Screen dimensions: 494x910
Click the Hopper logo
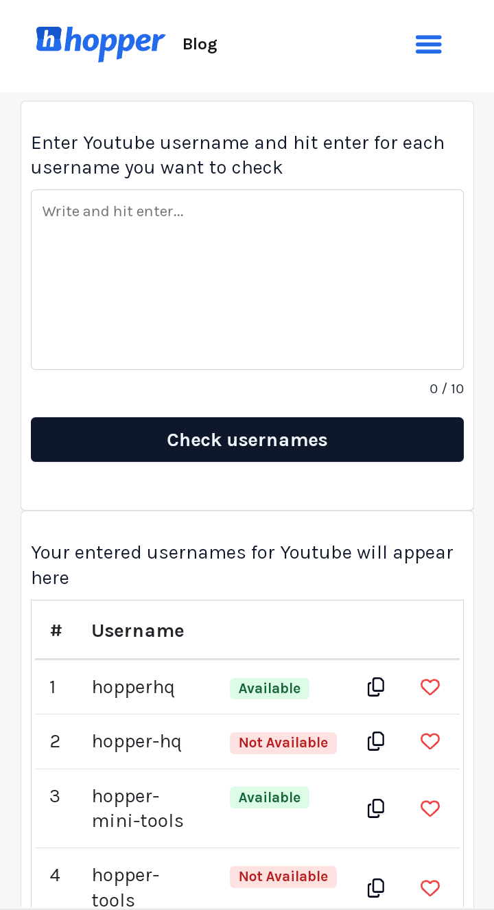click(x=100, y=43)
